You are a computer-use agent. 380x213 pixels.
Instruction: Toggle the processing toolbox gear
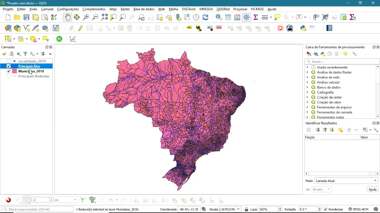coord(247,17)
